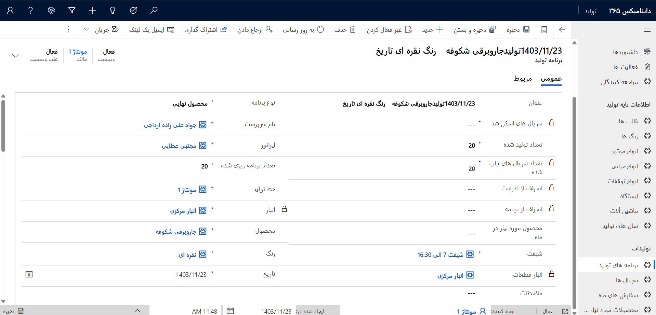Open the advanced find filter icon
The image size is (656, 315).
pos(72,10)
